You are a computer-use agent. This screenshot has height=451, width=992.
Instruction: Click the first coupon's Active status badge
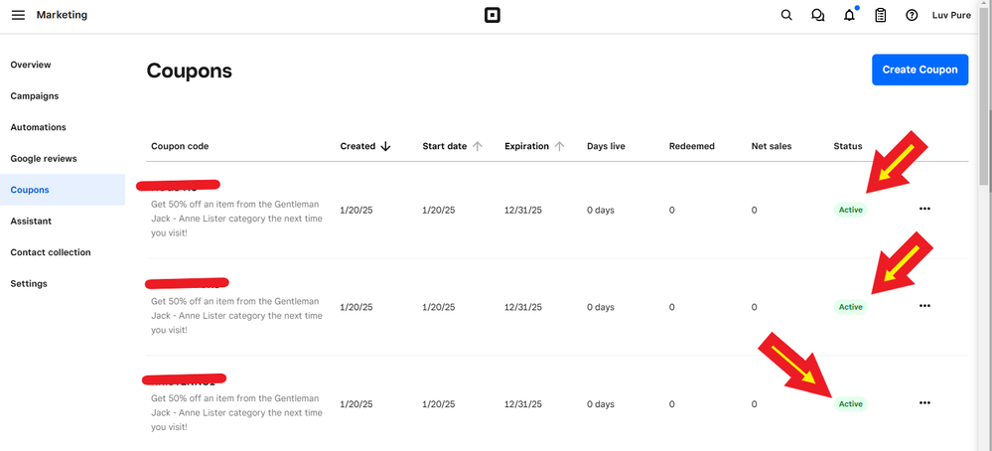[x=850, y=210]
